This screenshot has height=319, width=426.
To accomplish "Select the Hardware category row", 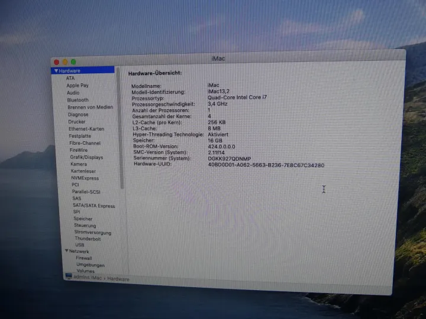I will [83, 70].
